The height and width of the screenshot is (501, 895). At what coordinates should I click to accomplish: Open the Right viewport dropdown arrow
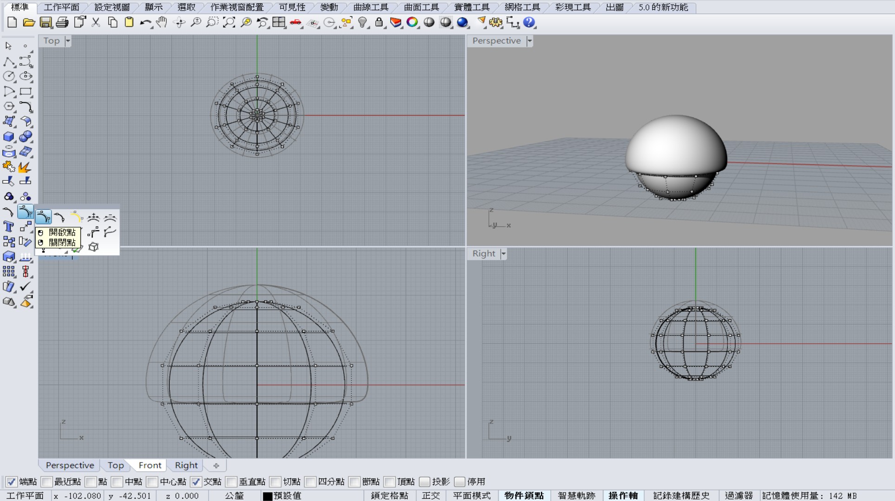point(503,254)
